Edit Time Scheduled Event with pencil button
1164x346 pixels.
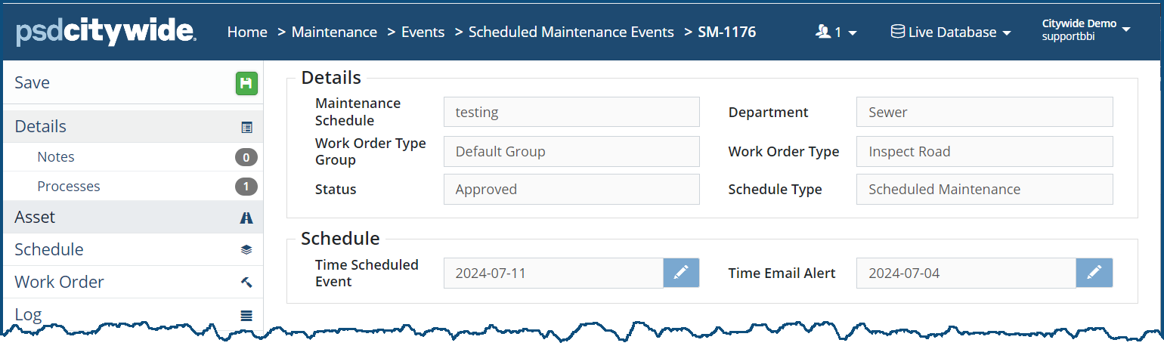[x=681, y=273]
